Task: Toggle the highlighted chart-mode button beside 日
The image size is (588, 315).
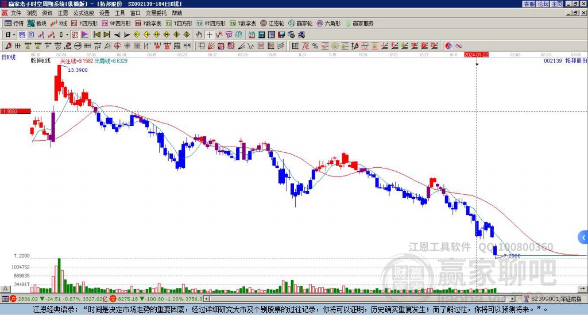Action: 22,35
